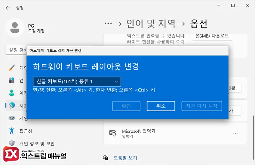Click the 로컬 계정 account label

click(x=36, y=31)
